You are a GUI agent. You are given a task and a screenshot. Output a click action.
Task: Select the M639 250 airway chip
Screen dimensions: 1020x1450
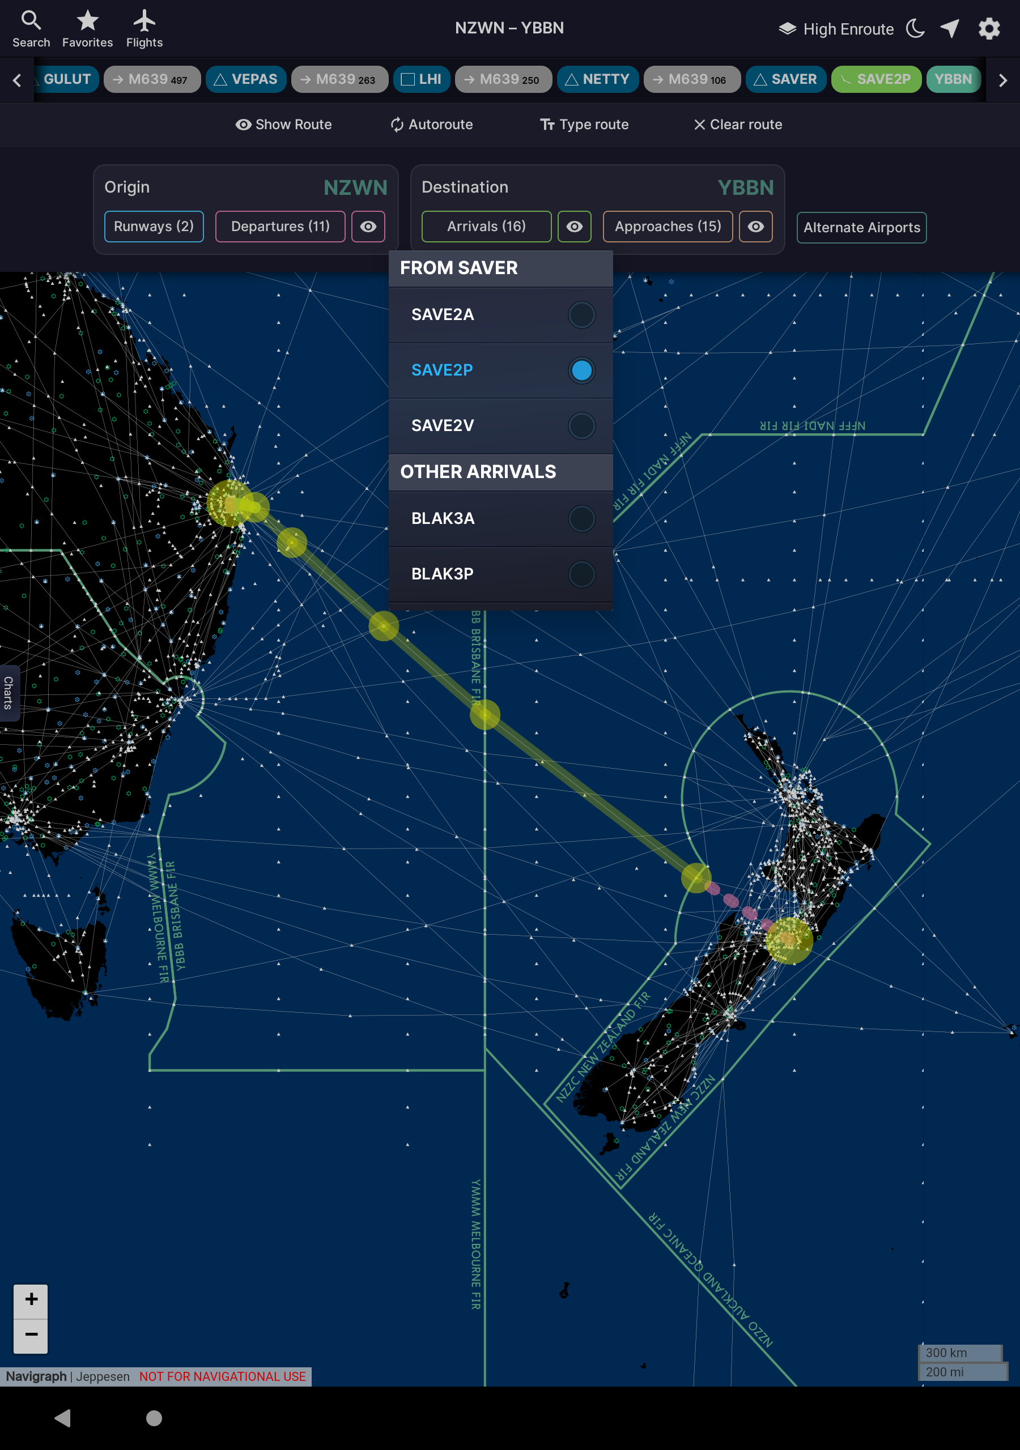tap(503, 79)
